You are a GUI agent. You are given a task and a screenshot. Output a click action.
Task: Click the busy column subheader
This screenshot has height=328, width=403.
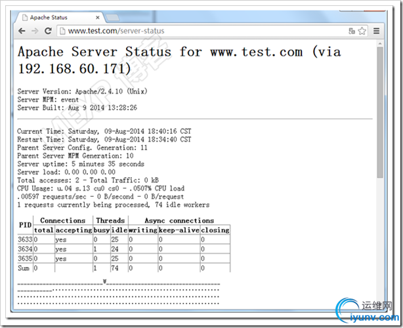coord(102,230)
